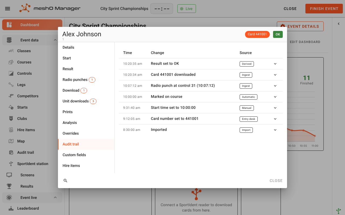This screenshot has height=215, width=345.
Task: Click the Courses sidebar icon
Action: pyautogui.click(x=11, y=62)
